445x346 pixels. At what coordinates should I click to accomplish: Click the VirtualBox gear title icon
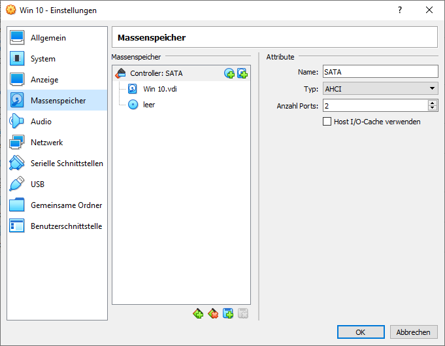point(11,10)
